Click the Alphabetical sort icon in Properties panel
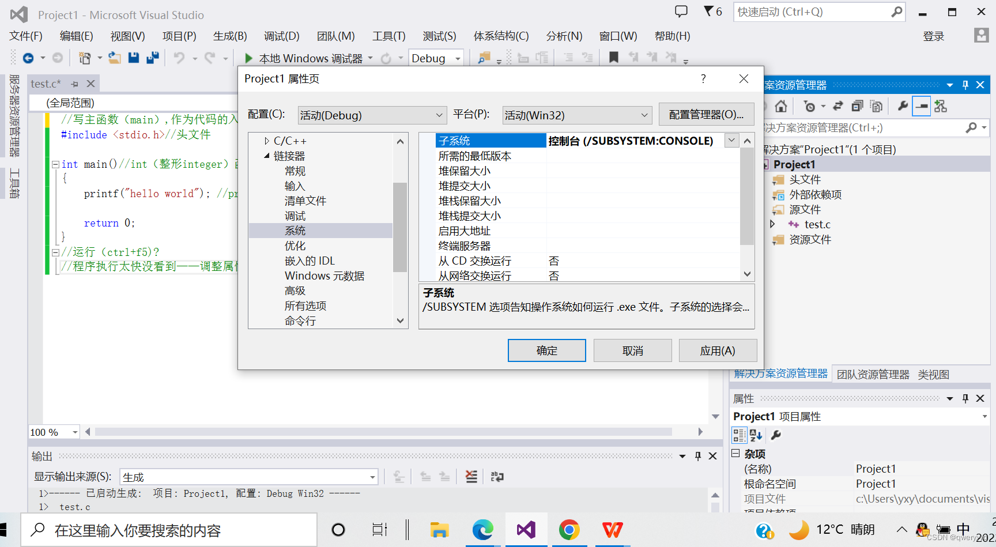996x547 pixels. coord(756,435)
